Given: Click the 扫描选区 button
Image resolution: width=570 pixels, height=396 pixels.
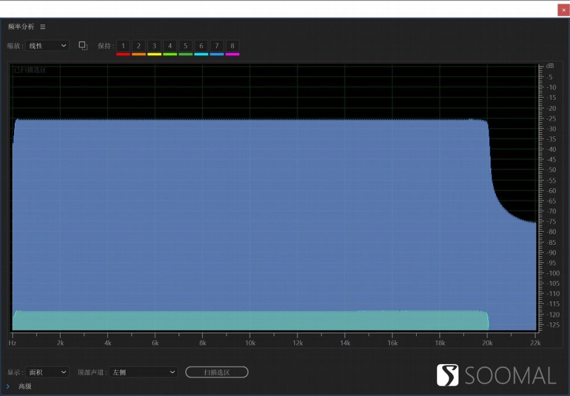Looking at the screenshot, I should tap(217, 372).
